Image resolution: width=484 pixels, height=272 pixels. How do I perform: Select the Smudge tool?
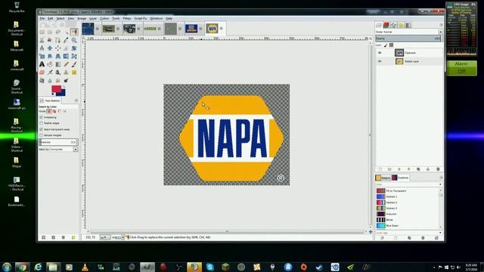pos(58,80)
